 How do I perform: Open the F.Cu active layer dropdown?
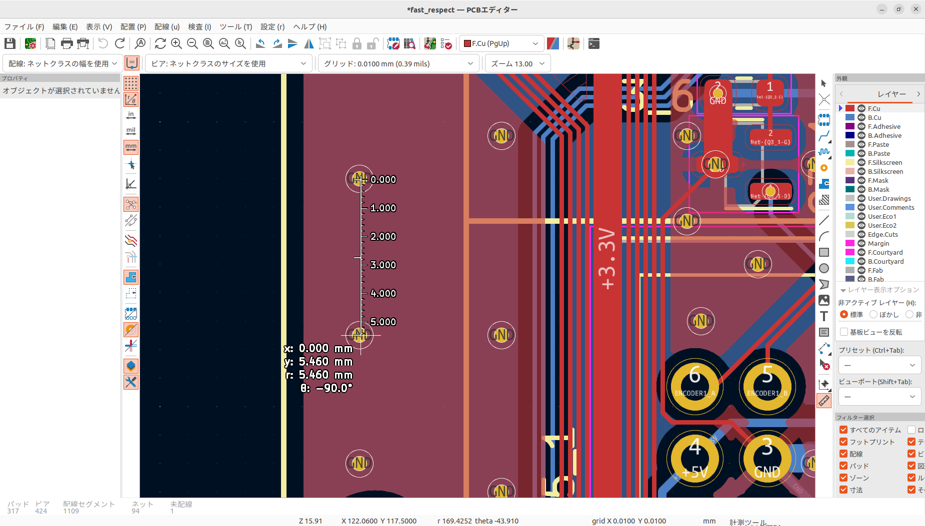[x=501, y=44]
